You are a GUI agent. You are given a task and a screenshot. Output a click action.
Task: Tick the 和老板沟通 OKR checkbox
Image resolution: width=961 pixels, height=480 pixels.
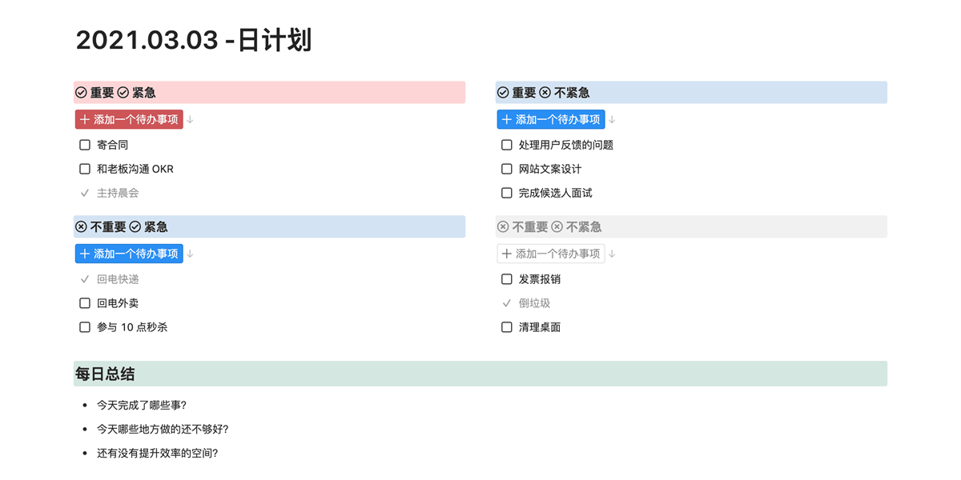(x=85, y=169)
